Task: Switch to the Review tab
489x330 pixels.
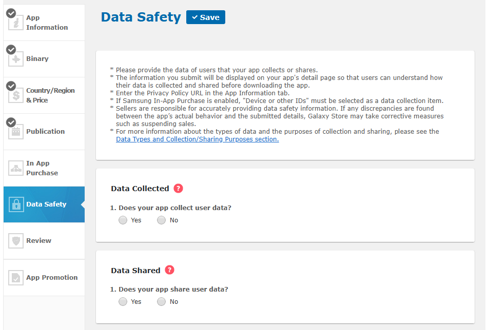Action: click(x=39, y=241)
